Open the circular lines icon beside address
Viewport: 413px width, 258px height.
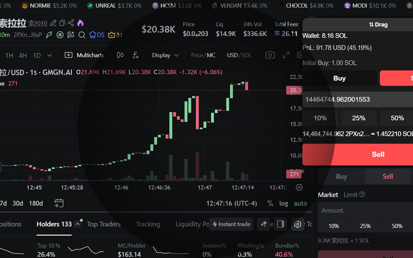[x=60, y=35]
